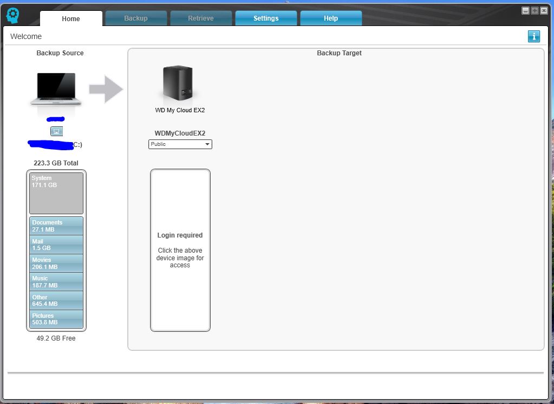Image resolution: width=554 pixels, height=404 pixels.
Task: Click the Login required panel
Action: (180, 250)
